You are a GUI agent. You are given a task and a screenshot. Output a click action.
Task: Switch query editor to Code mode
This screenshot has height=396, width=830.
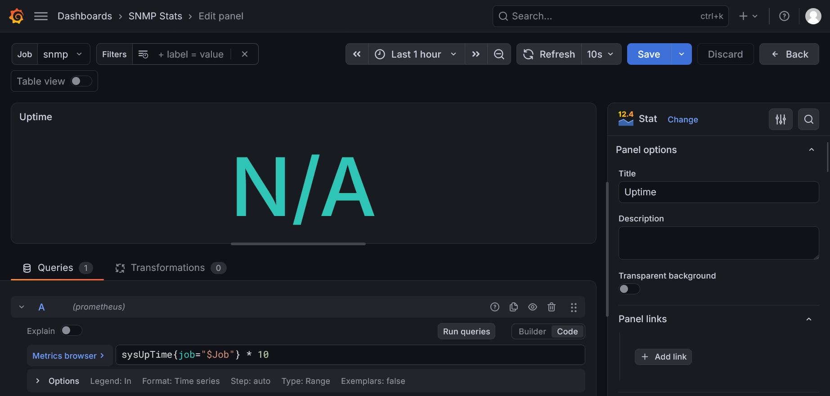(567, 331)
